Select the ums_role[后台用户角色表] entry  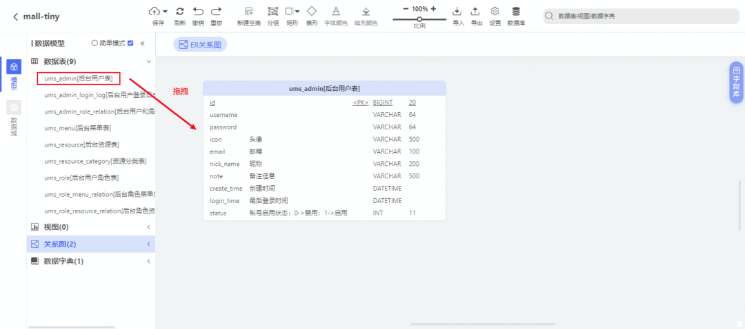click(x=81, y=178)
